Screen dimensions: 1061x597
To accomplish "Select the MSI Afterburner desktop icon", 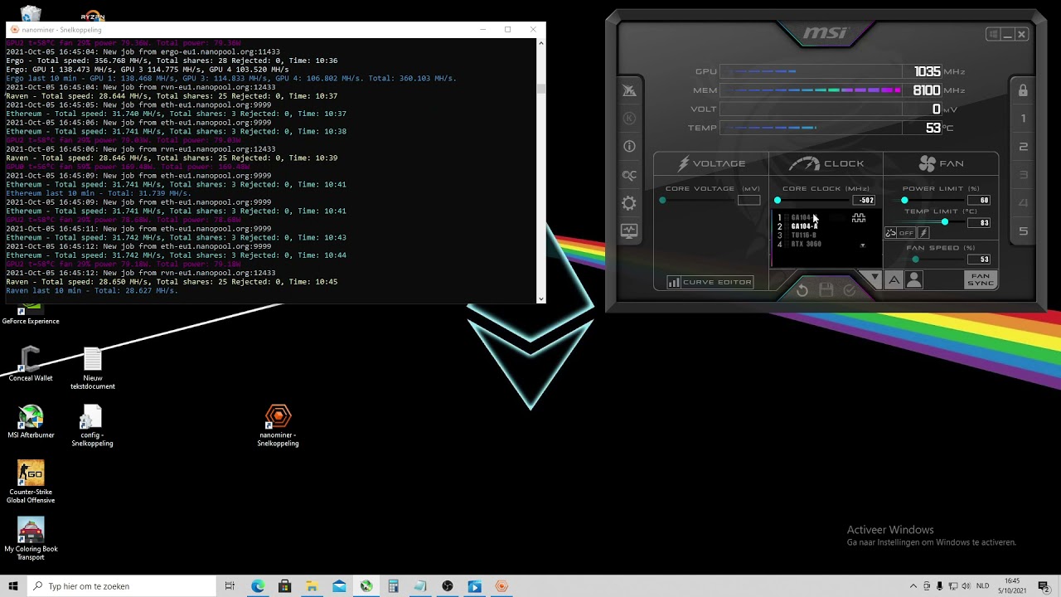I will pyautogui.click(x=31, y=422).
